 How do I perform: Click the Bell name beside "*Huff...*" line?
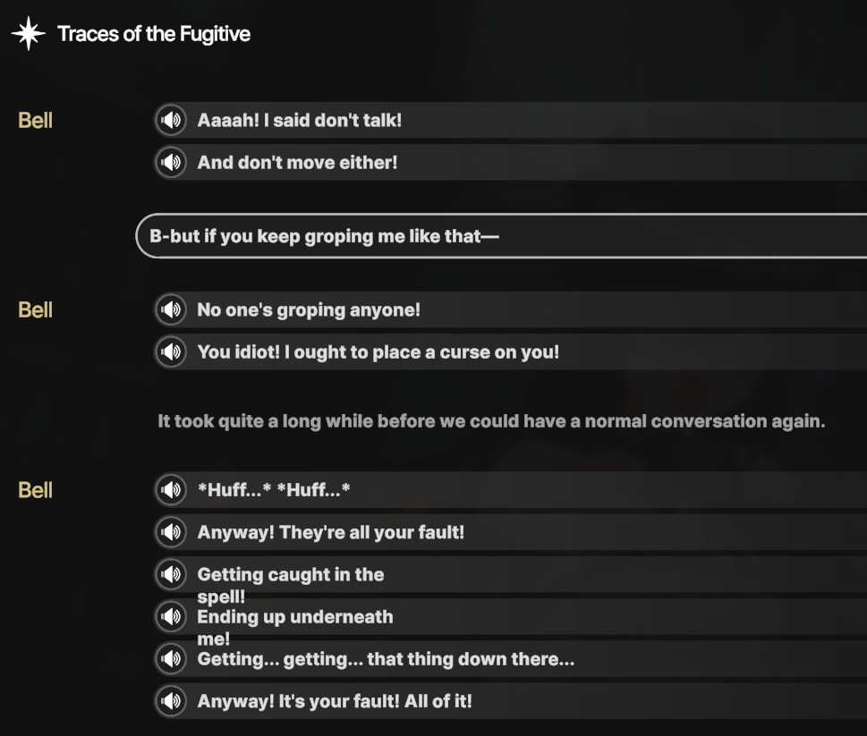tap(36, 490)
